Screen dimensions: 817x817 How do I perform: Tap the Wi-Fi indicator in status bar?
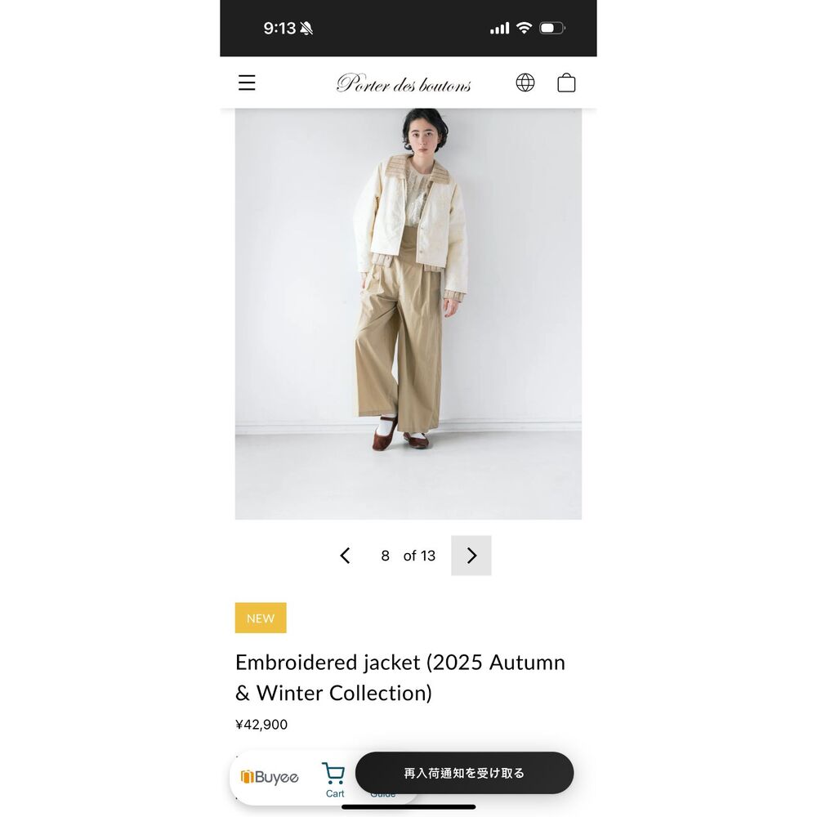click(524, 26)
